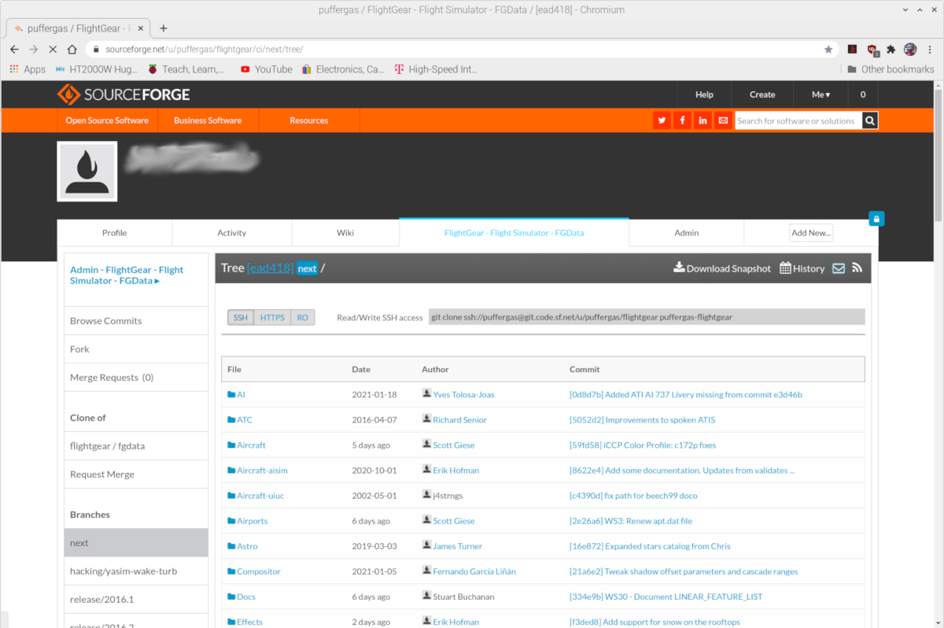
Task: Select HTTPS access mode
Action: coord(272,317)
